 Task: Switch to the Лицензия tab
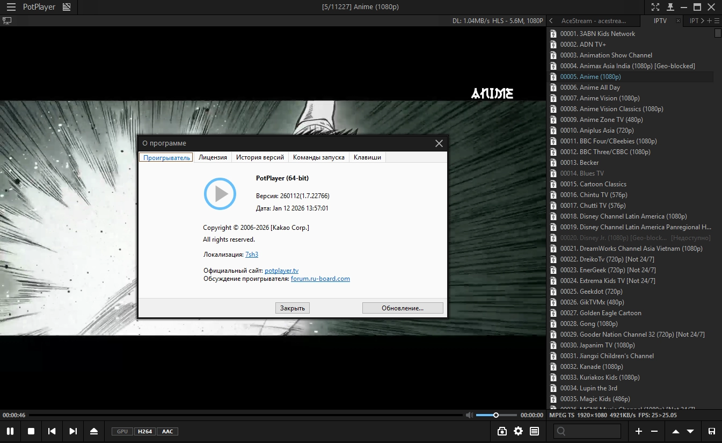point(213,157)
